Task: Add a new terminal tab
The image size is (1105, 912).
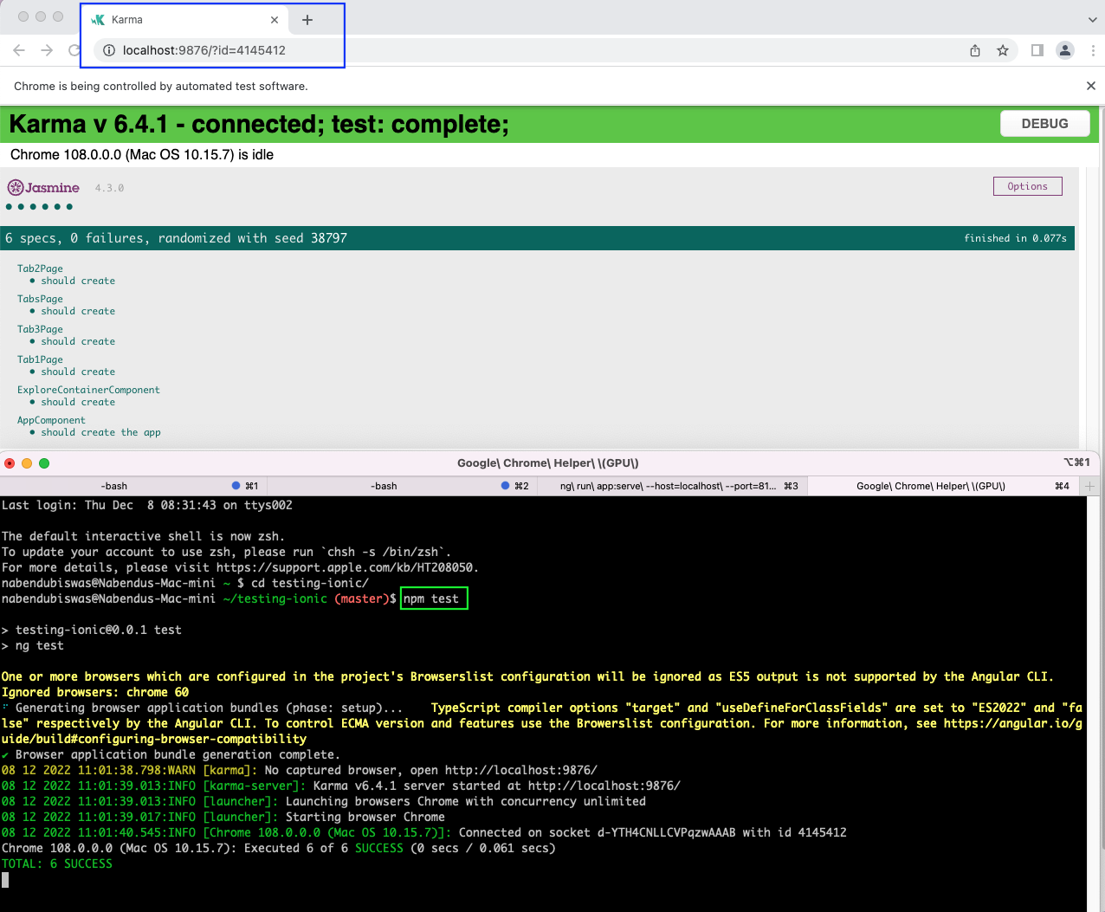Action: [1090, 486]
